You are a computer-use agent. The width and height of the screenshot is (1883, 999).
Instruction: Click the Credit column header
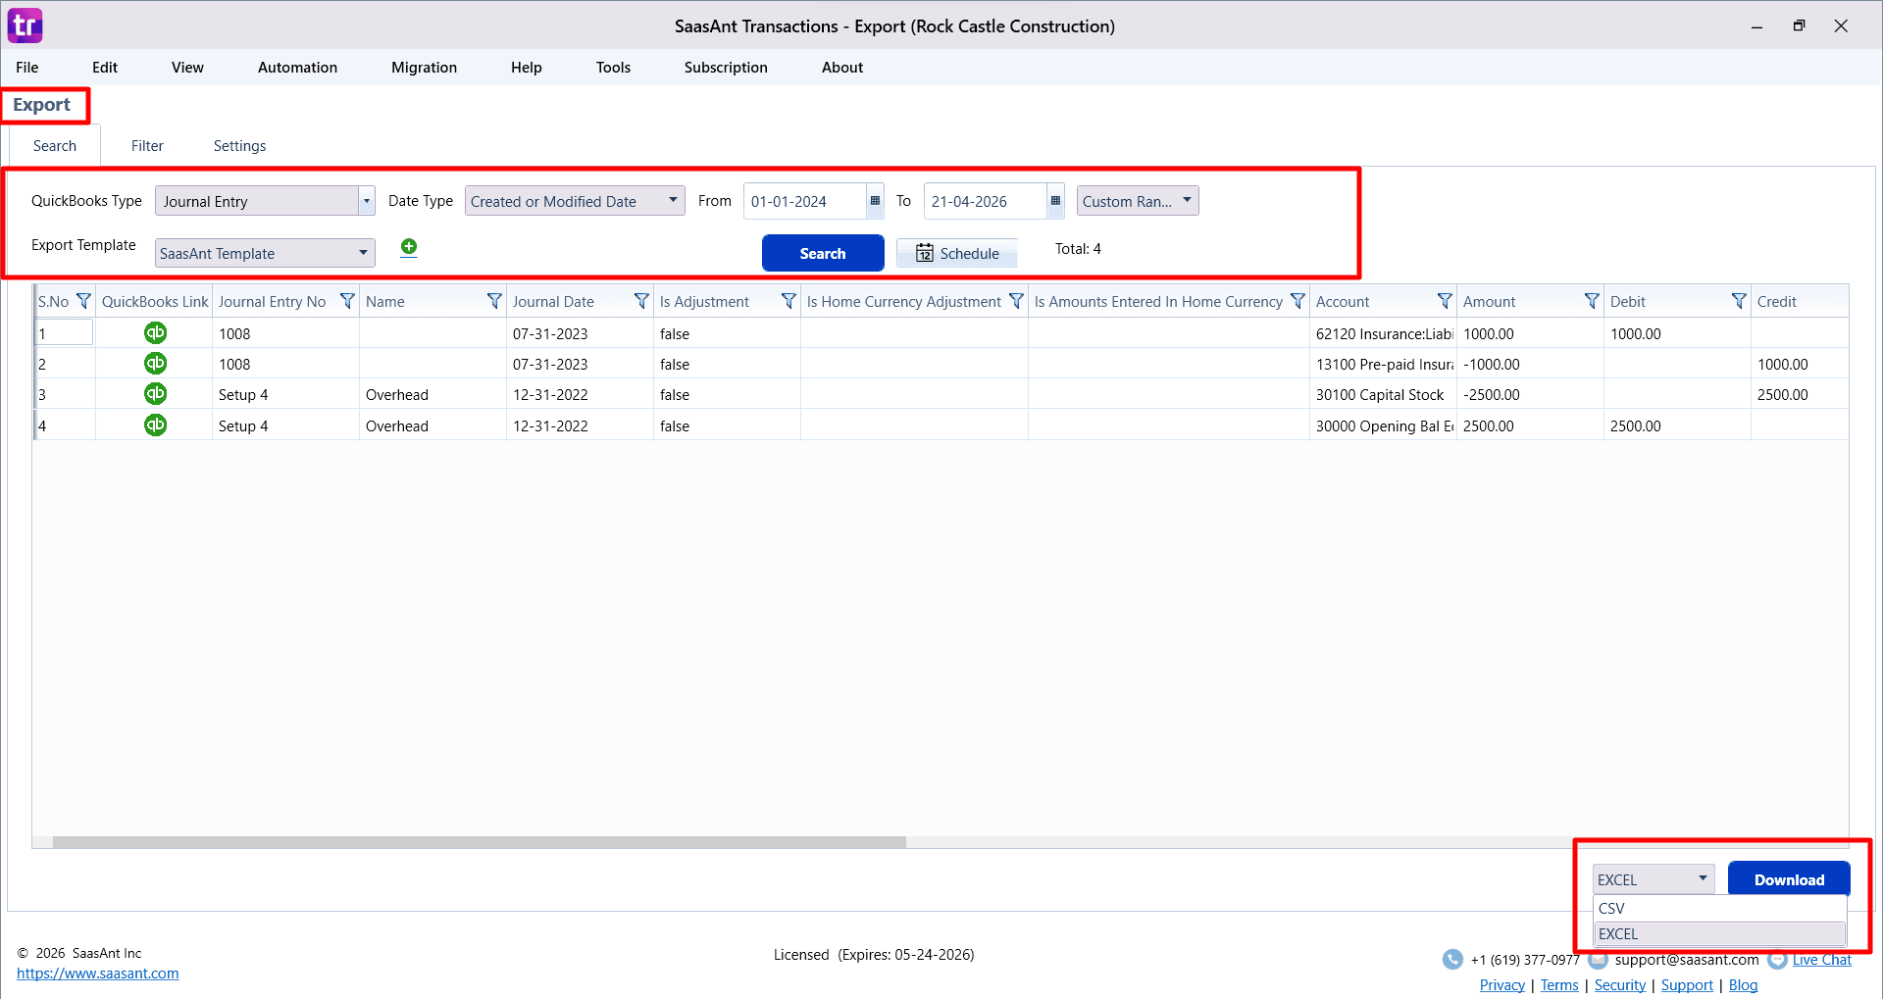pos(1800,301)
